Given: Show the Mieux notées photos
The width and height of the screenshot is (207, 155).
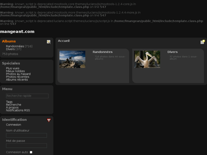Looking at the screenshot, I should [15, 71].
